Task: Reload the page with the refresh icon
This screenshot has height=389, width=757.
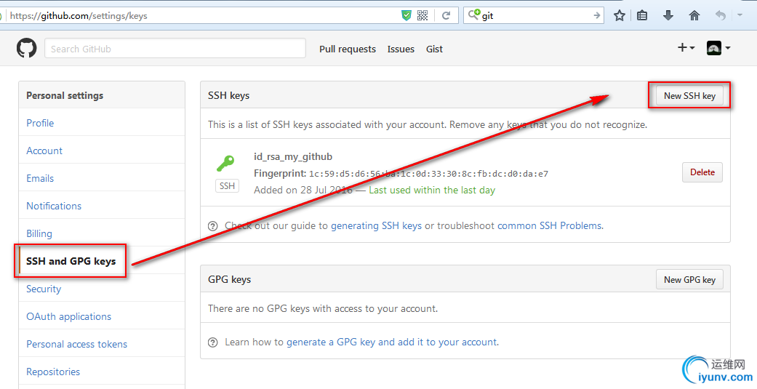Action: (x=446, y=15)
